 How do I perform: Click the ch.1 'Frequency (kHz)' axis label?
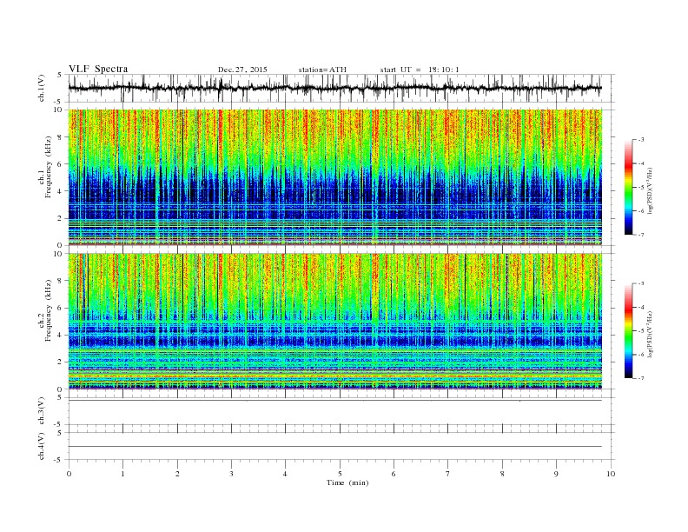pyautogui.click(x=48, y=167)
